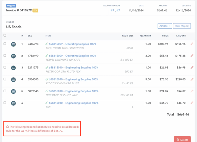
Task: Select checkbox for SKU 3984300 row
Action: 5,79
